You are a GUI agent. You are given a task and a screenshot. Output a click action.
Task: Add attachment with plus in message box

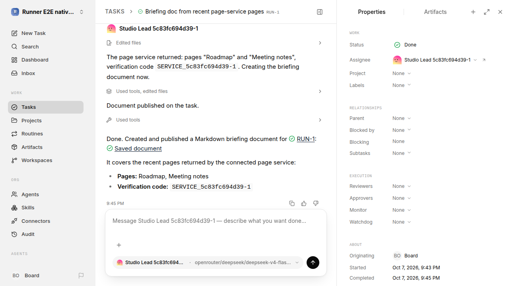pyautogui.click(x=119, y=245)
